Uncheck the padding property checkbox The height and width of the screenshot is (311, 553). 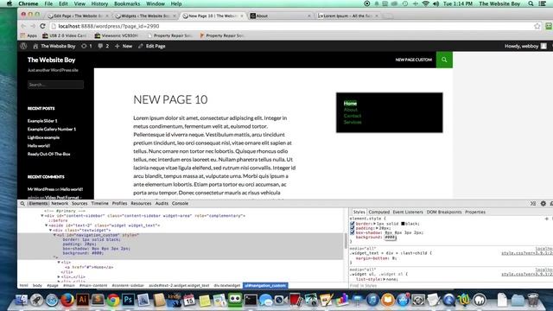tap(353, 228)
